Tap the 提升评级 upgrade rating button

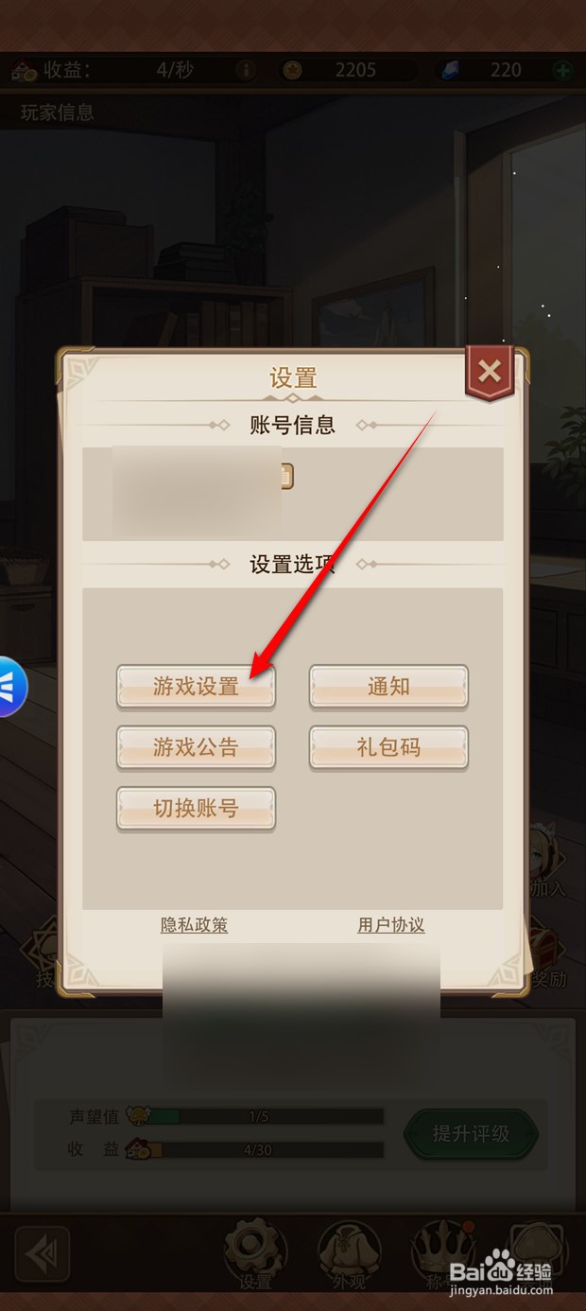[471, 1133]
